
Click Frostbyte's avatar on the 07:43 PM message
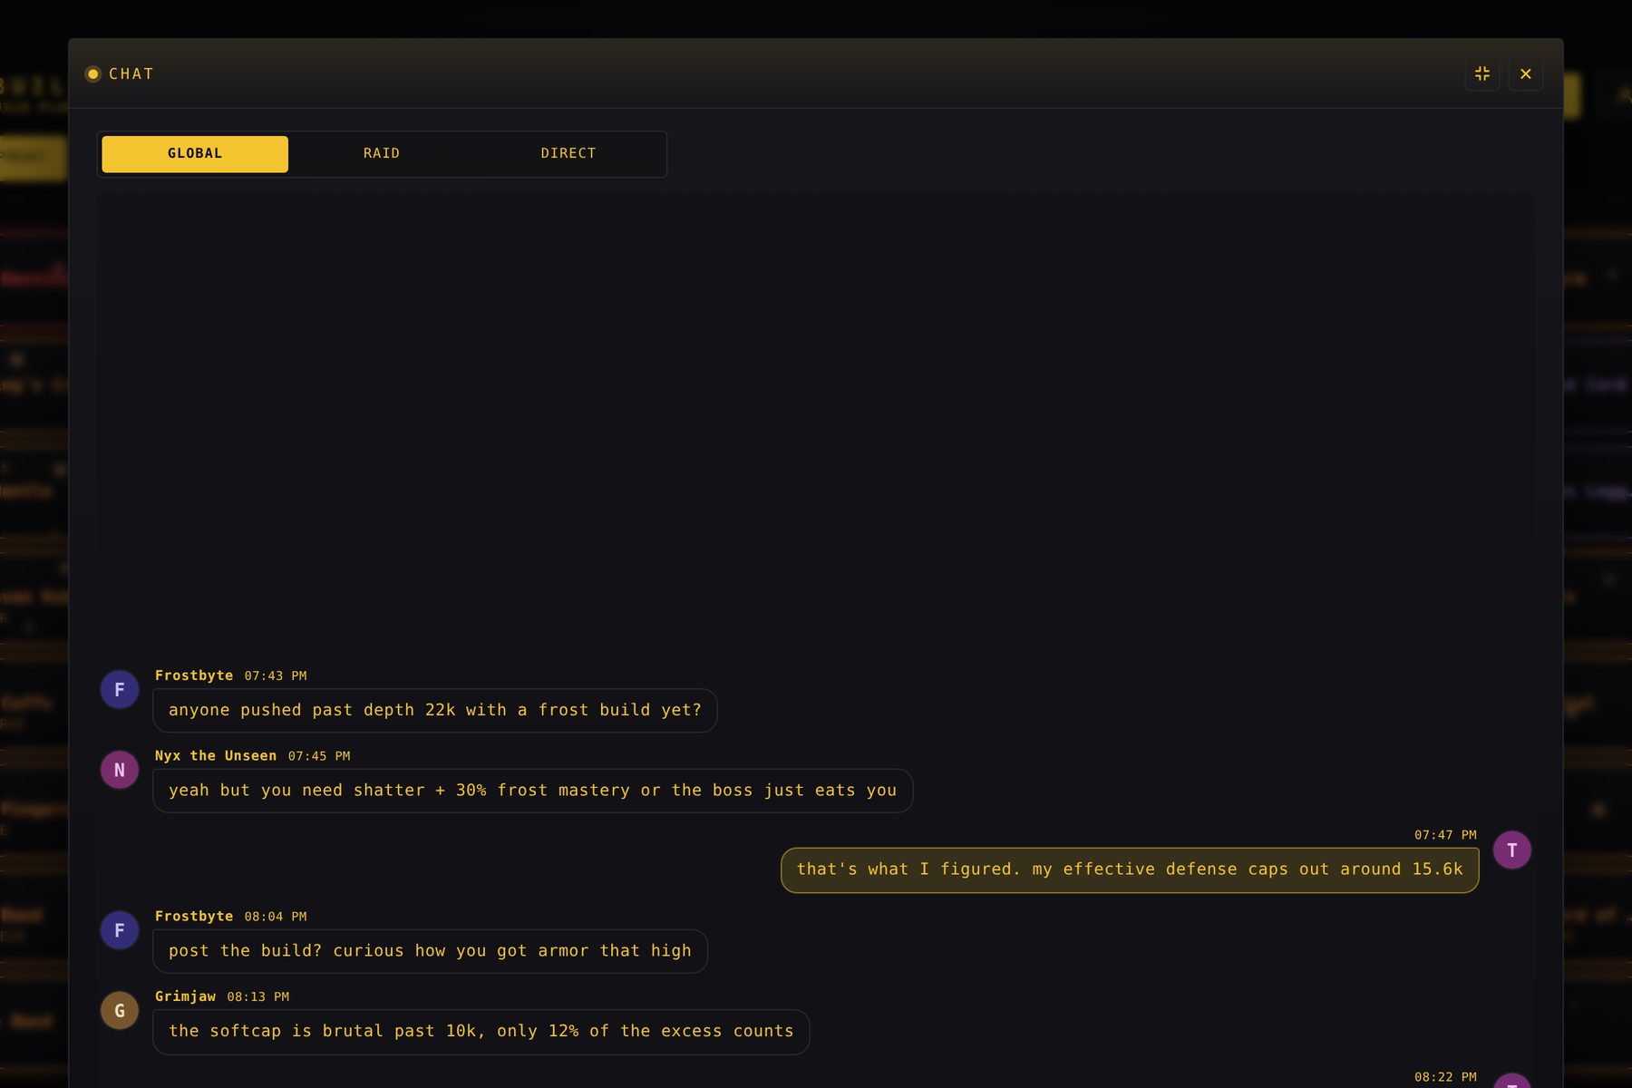[120, 690]
